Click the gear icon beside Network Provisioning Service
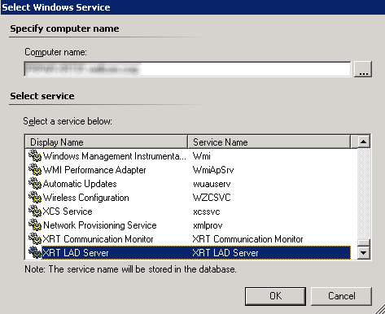This screenshot has width=385, height=314. pos(35,225)
